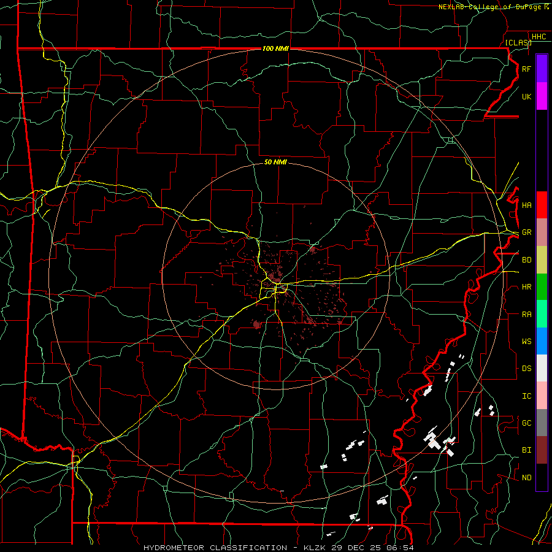Image resolution: width=552 pixels, height=552 pixels.
Task: Select the GR legend label
Action: (x=526, y=232)
